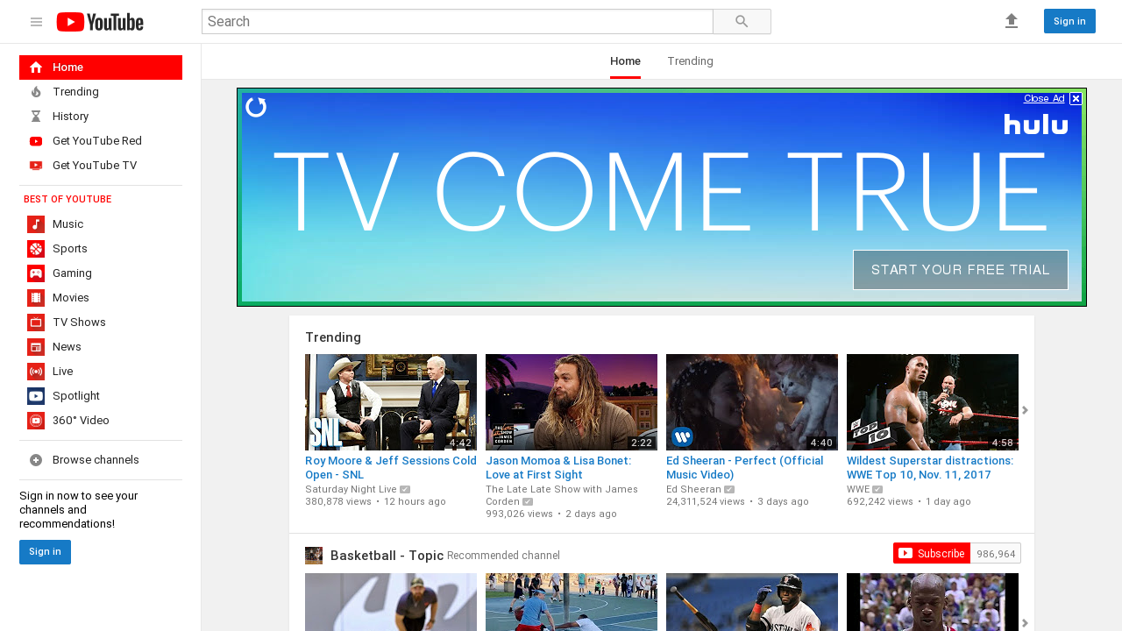
Task: Click the hulu logo in ad
Action: click(x=1036, y=124)
